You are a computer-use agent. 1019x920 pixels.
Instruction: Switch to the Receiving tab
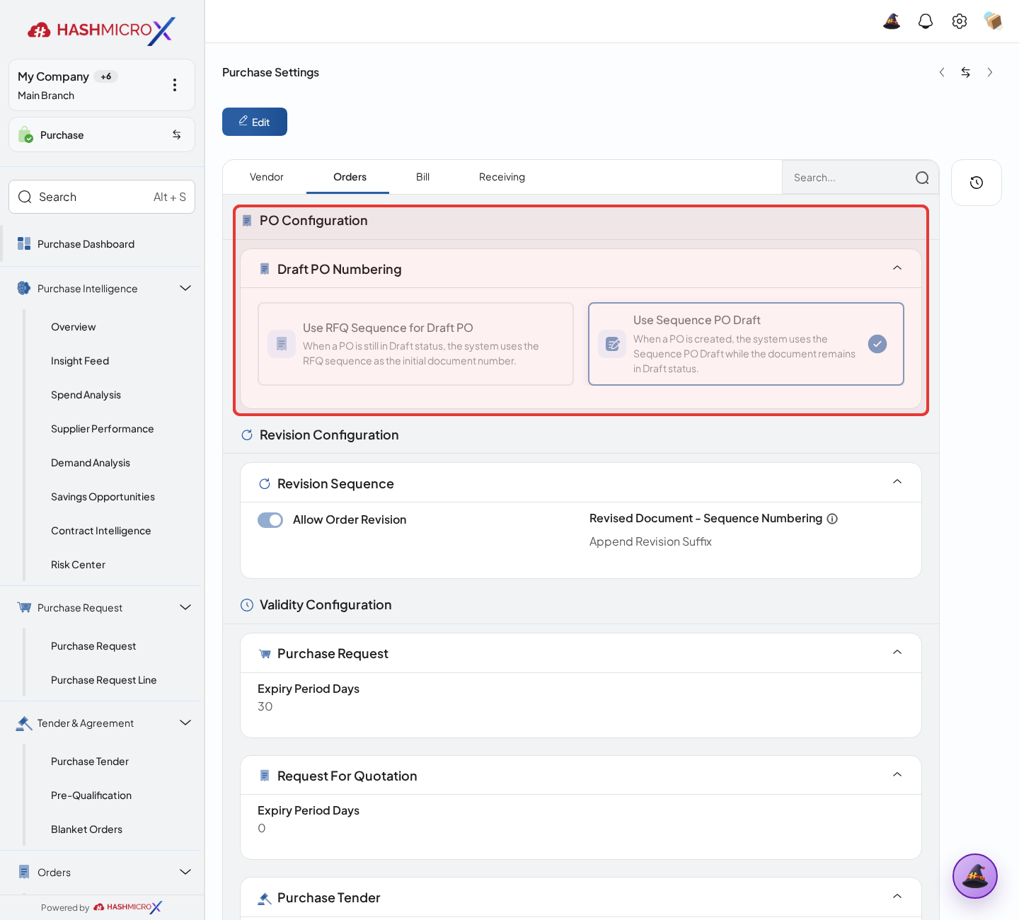click(502, 177)
